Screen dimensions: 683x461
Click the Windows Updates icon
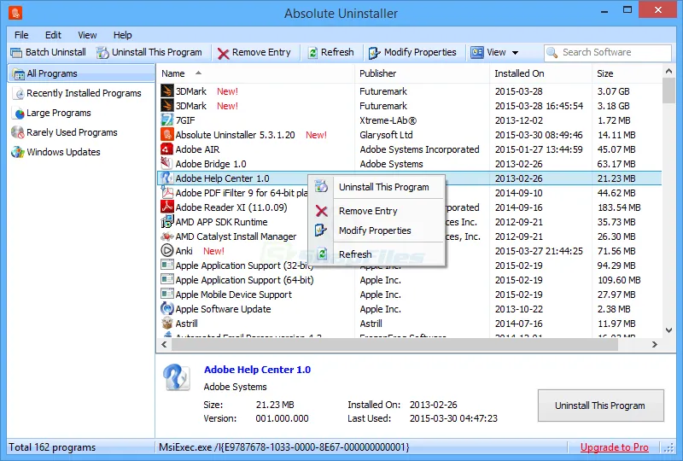click(18, 152)
